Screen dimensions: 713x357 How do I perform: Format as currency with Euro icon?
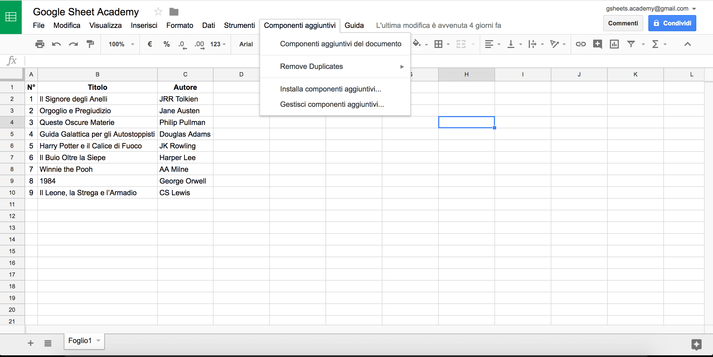tap(150, 44)
